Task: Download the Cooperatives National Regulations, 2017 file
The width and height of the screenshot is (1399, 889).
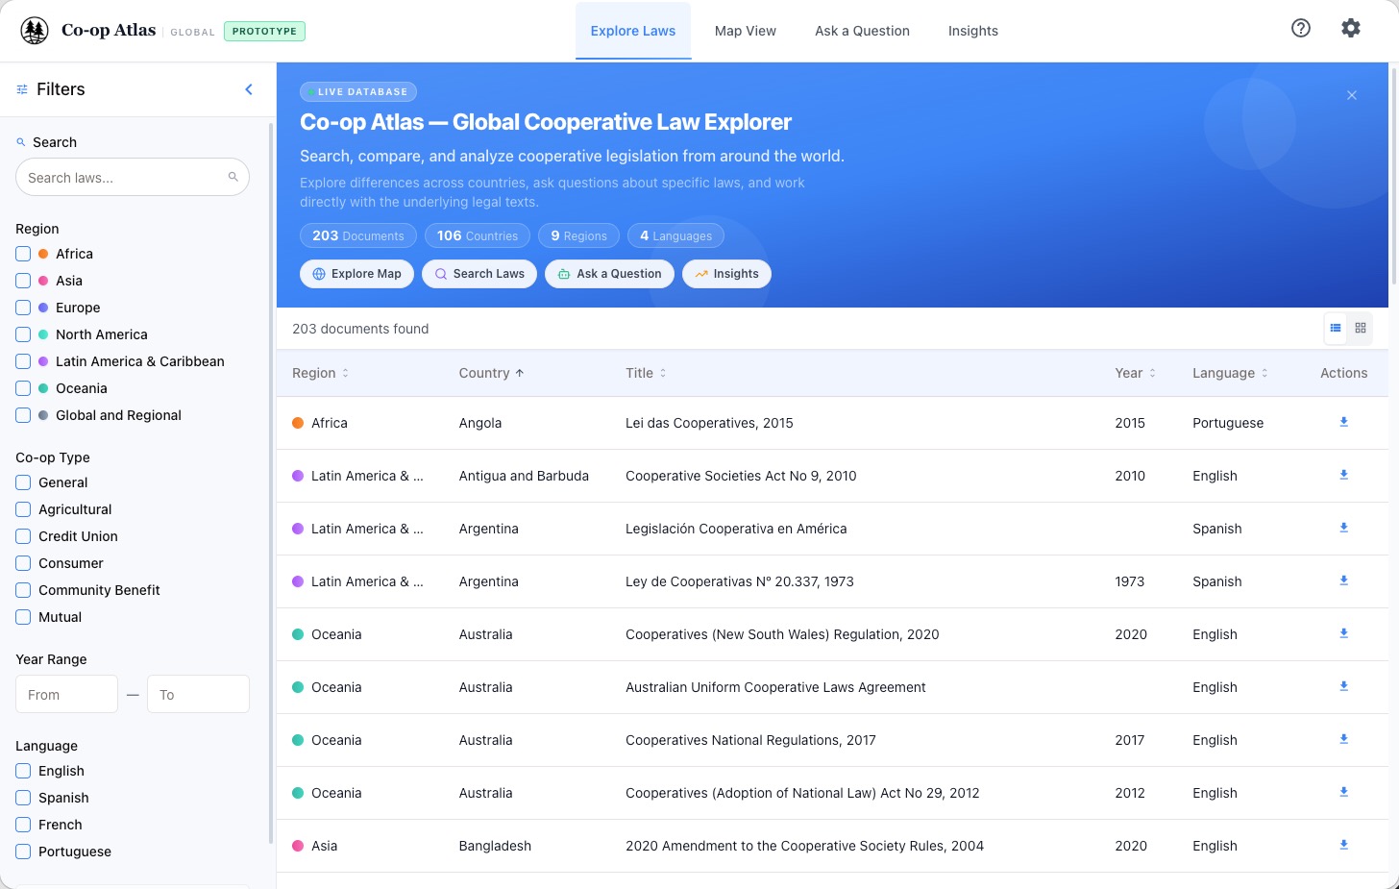Action: pos(1343,739)
